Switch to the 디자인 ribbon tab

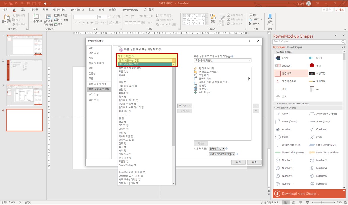point(34,9)
